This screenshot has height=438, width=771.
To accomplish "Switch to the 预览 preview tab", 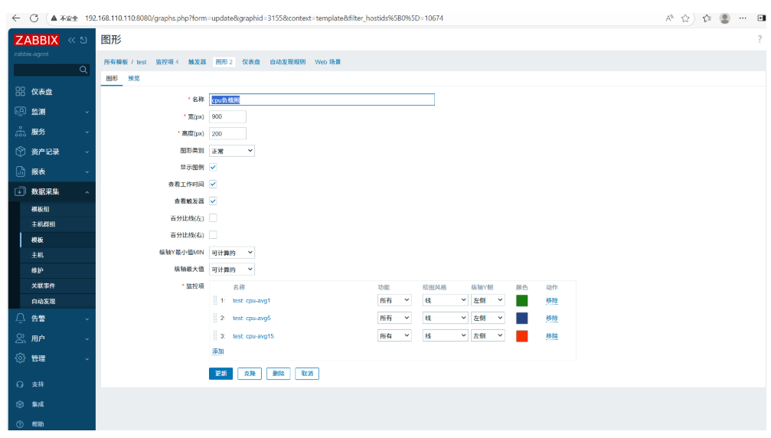I will pyautogui.click(x=134, y=78).
